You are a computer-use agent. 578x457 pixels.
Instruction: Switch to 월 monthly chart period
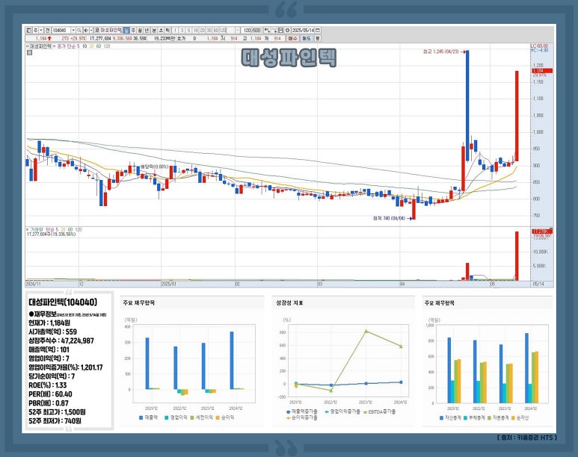(x=141, y=30)
